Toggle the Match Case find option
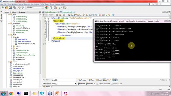This screenshot has width=171, height=96. click(x=104, y=80)
